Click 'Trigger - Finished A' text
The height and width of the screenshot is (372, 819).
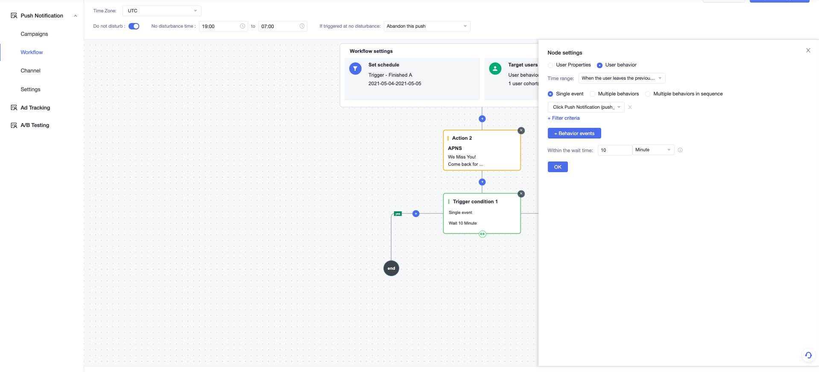tap(390, 75)
